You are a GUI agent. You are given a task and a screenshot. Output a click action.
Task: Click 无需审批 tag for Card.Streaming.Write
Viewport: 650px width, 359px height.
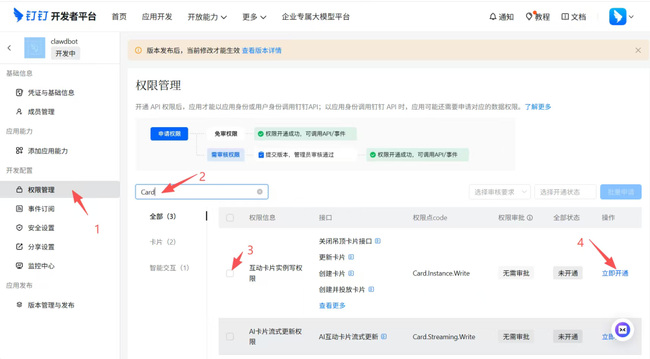(516, 337)
